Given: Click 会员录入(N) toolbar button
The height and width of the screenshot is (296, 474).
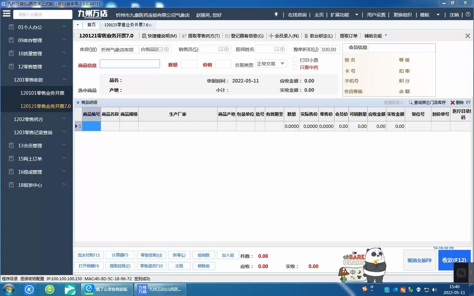Looking at the screenshot, I should coord(284,36).
